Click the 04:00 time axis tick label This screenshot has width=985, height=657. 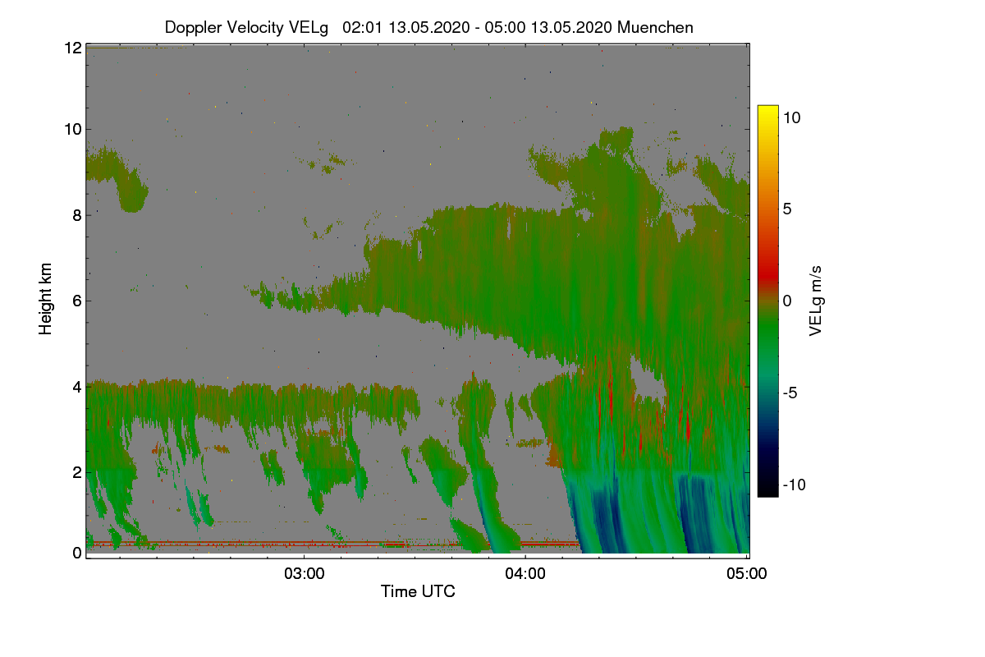tap(525, 574)
